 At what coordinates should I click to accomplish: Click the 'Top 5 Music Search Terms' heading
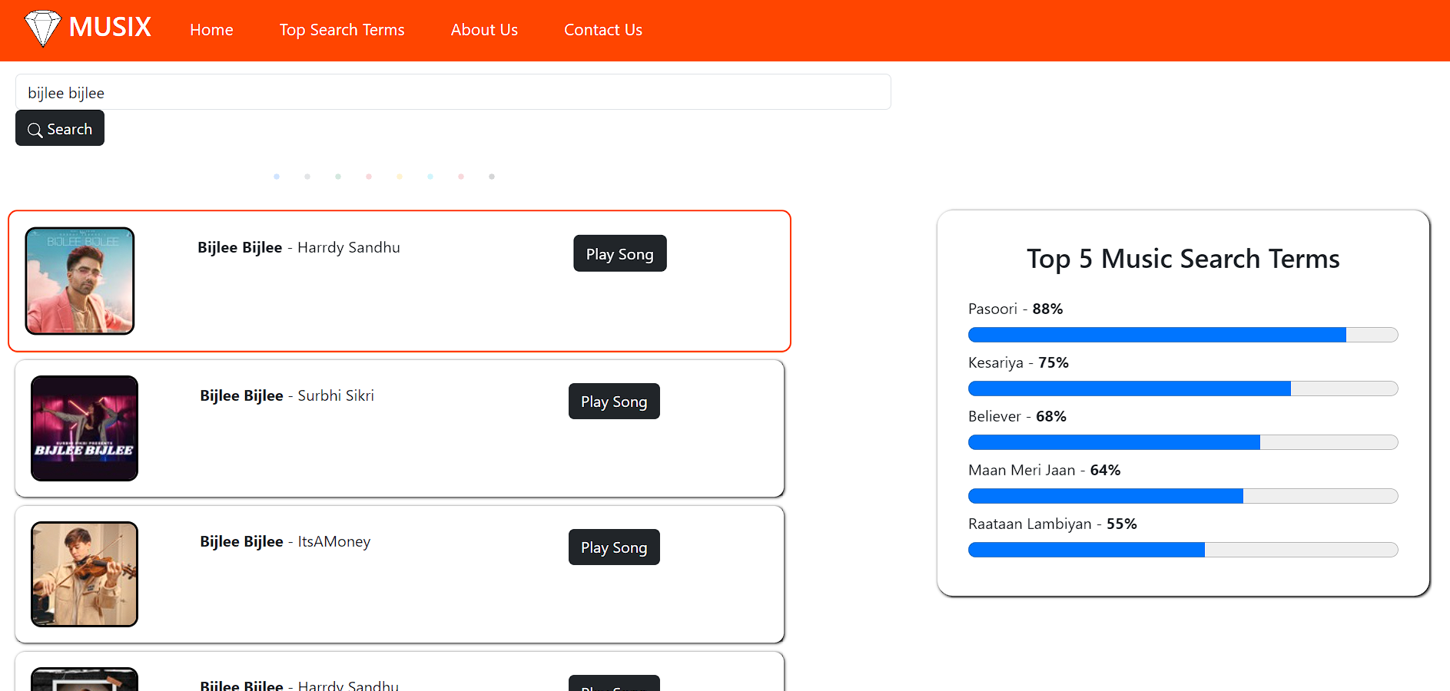pos(1183,259)
